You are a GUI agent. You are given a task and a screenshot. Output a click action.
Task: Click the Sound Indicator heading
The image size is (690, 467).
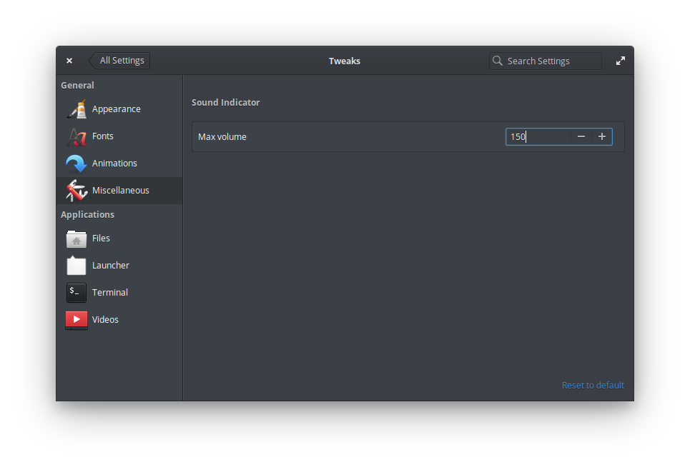point(226,103)
